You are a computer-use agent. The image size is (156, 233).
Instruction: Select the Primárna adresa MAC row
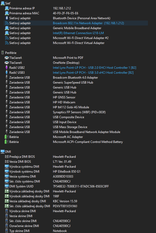pos(76,13)
